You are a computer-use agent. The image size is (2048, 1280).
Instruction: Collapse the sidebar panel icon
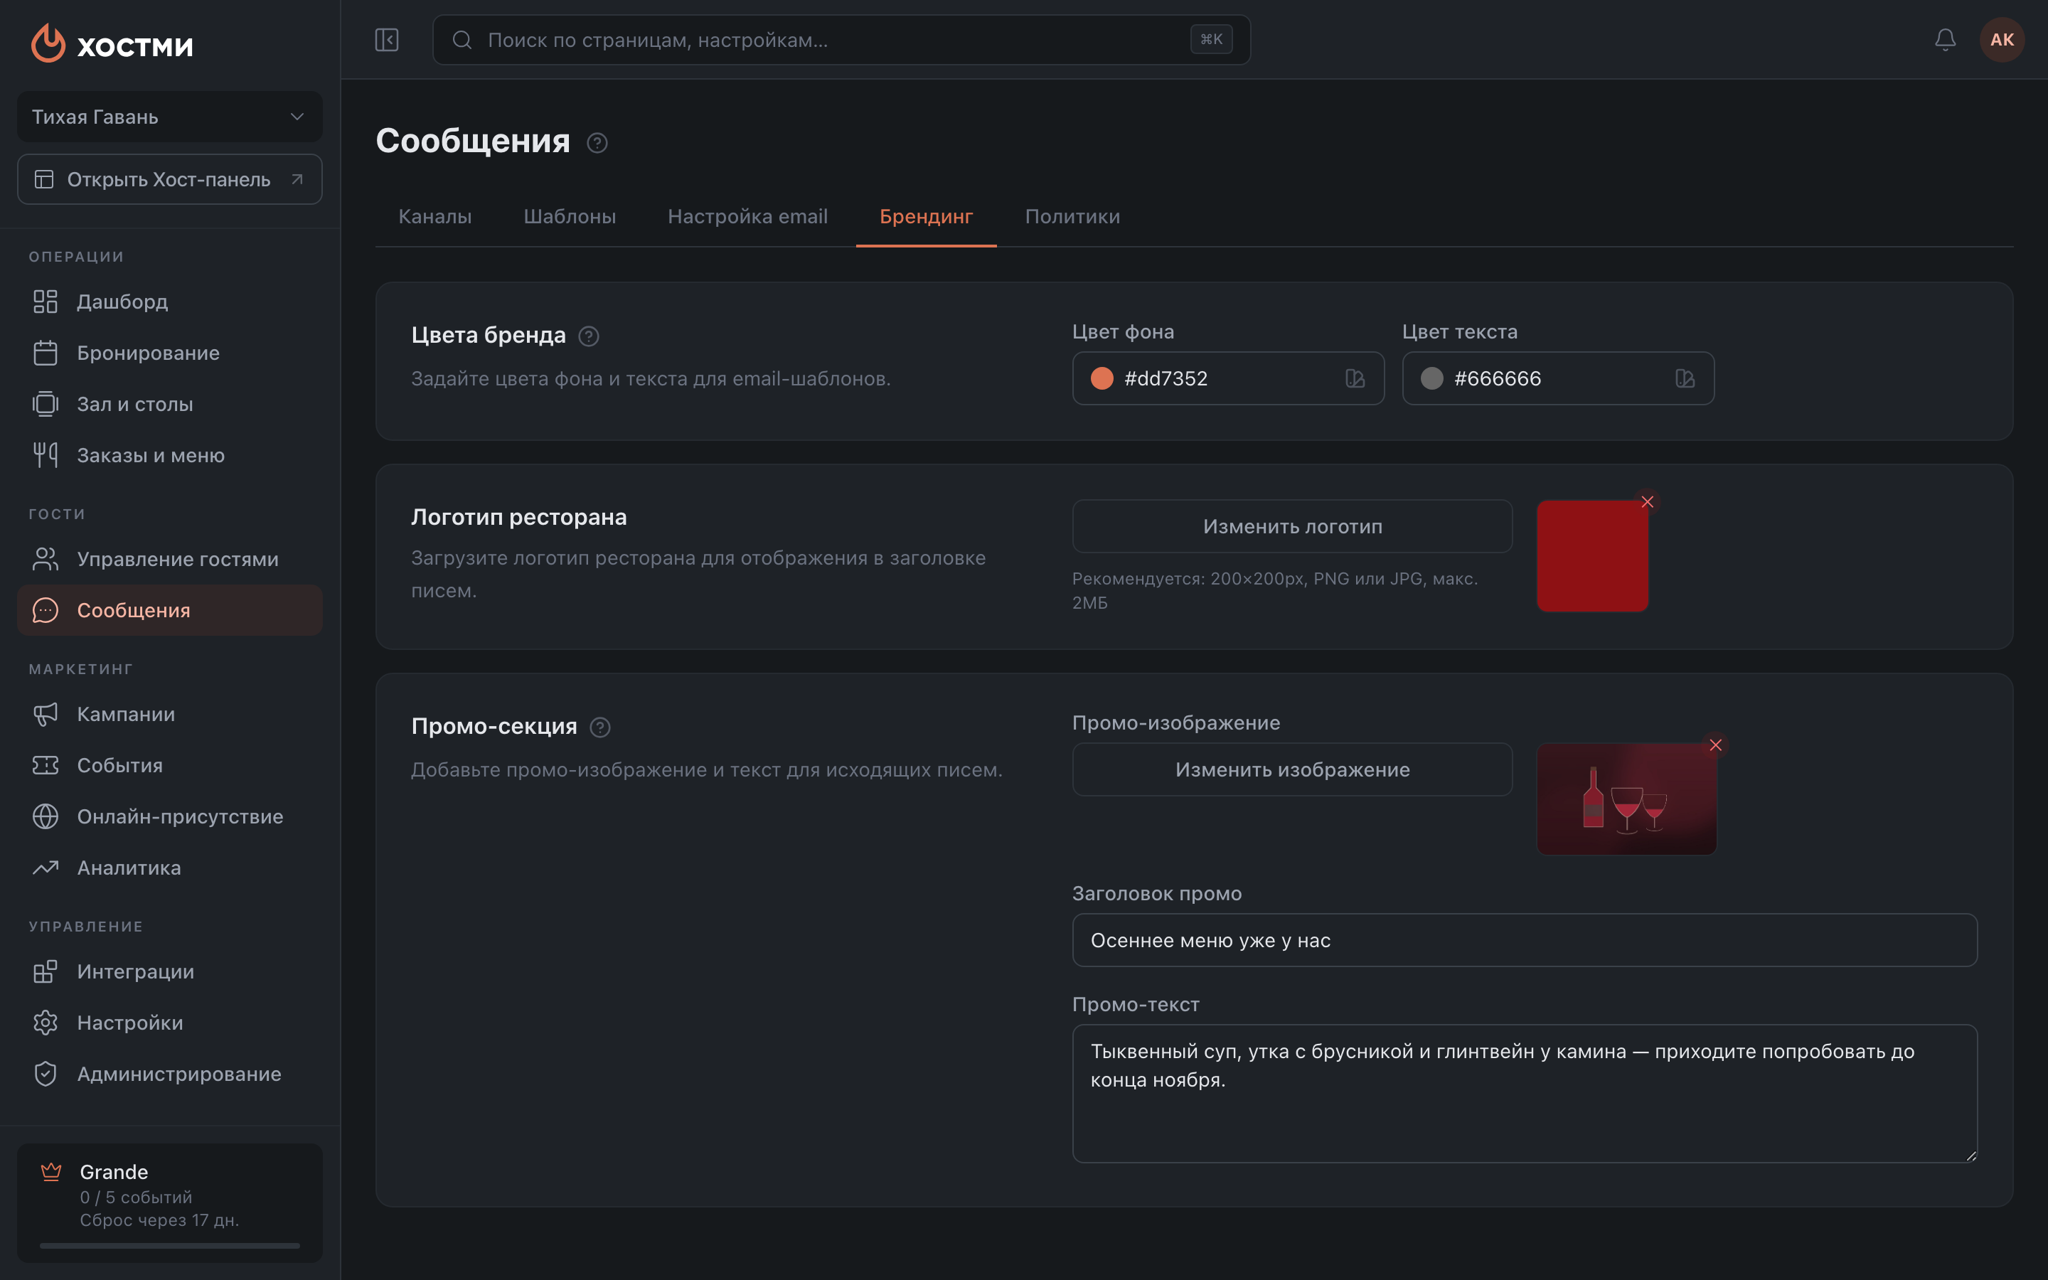coord(387,40)
